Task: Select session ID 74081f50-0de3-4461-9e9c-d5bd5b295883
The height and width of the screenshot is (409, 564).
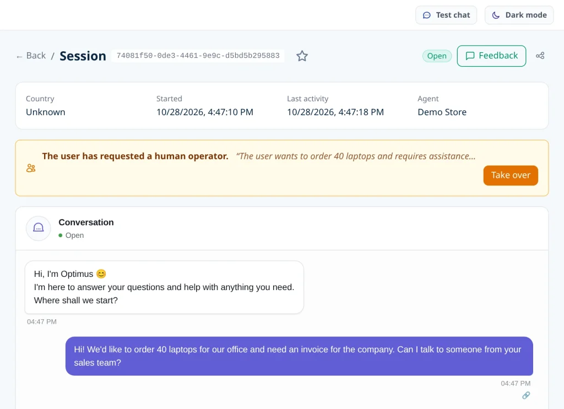Action: tap(198, 56)
